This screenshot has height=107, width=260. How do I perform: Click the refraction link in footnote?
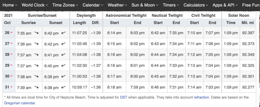[202, 97]
